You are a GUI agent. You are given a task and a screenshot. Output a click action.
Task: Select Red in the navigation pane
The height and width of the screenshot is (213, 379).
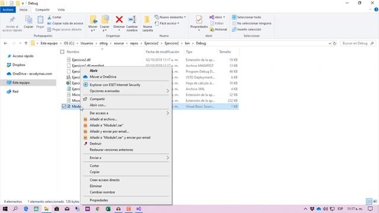click(15, 92)
